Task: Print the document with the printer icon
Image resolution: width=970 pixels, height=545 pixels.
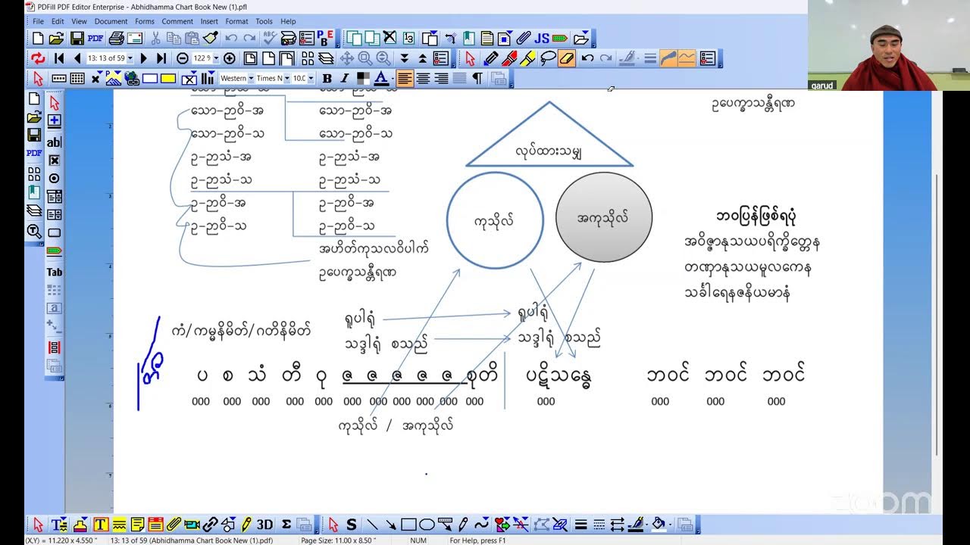Action: click(x=116, y=38)
